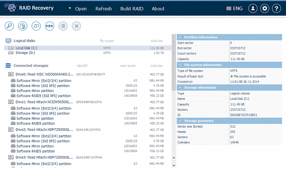
Task: Click the Cylinders value 14549
Action: coord(234,142)
